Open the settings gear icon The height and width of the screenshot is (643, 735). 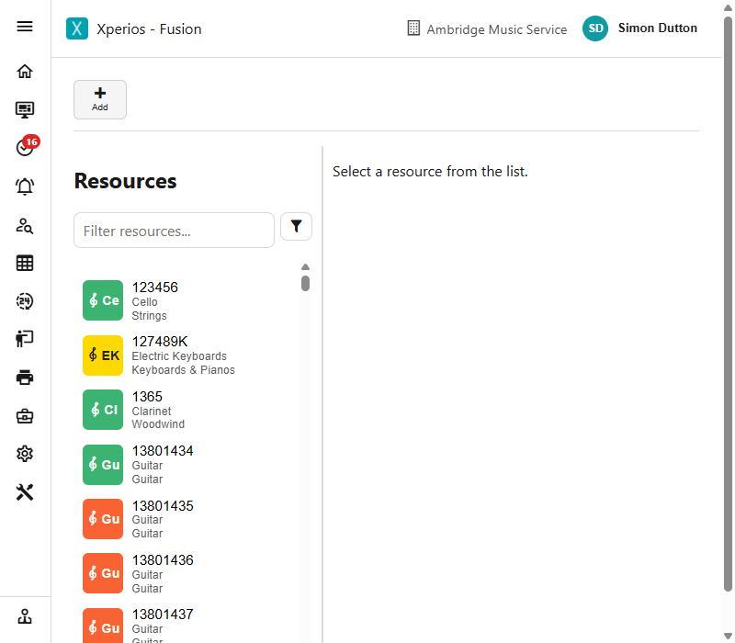pos(25,454)
